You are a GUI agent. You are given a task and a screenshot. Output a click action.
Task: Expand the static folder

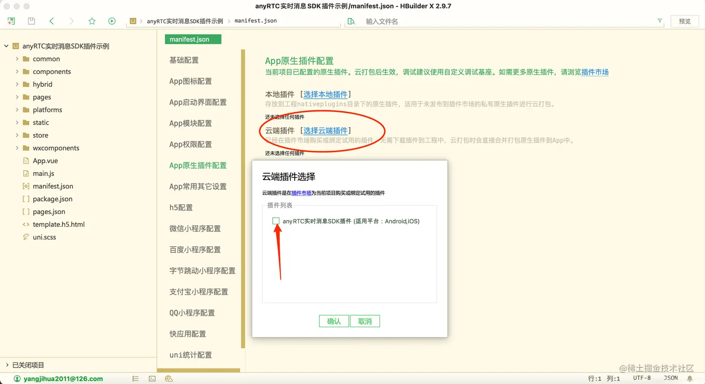[x=17, y=122]
